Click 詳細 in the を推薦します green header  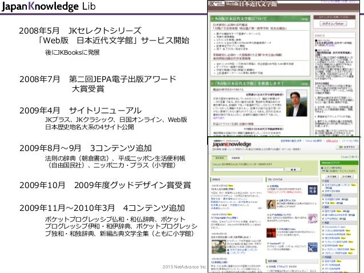tap(304, 84)
